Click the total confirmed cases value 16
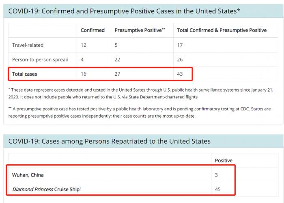The width and height of the screenshot is (284, 203). pos(84,74)
